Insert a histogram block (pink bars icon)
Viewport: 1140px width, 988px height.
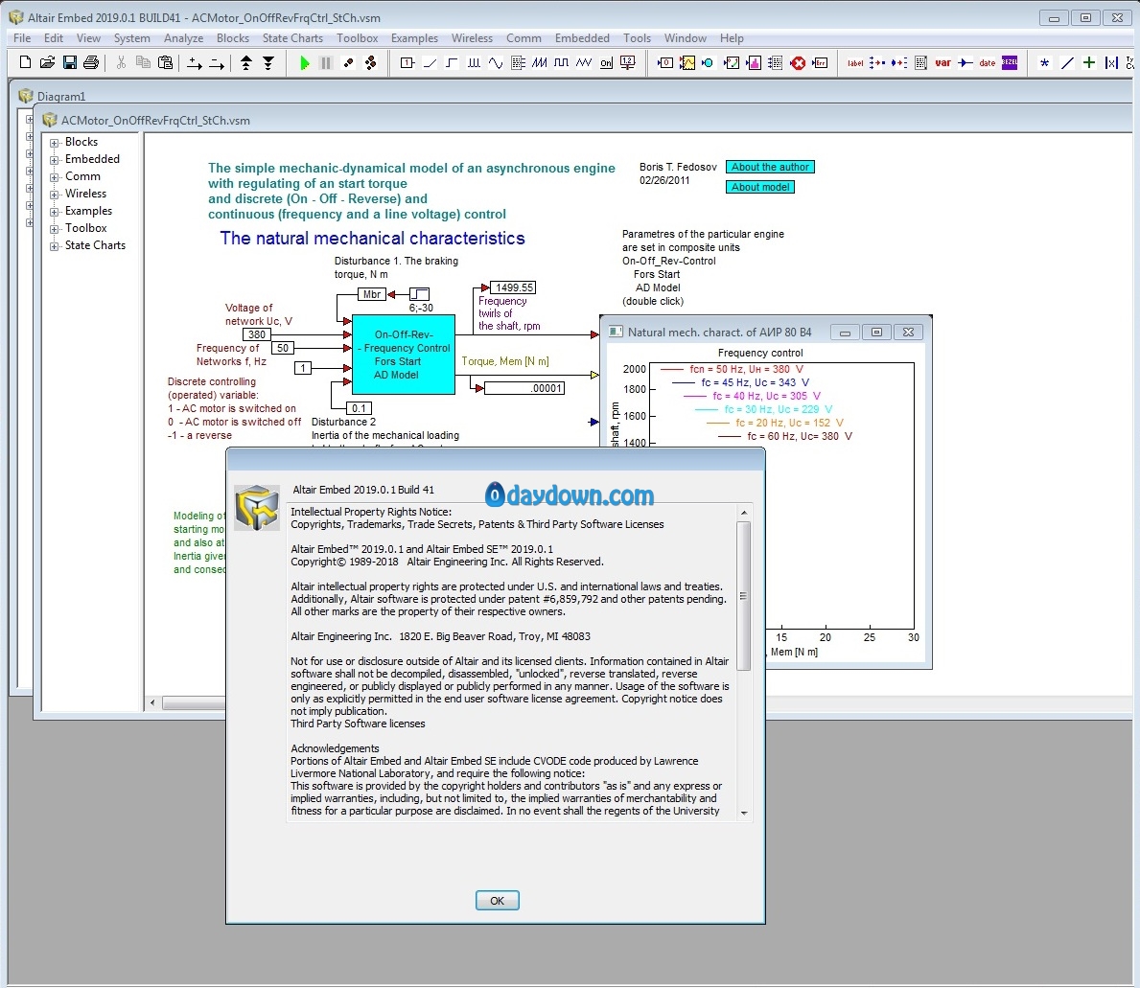click(x=754, y=63)
